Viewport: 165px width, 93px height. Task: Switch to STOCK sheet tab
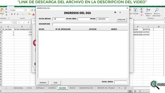[x=29, y=88]
